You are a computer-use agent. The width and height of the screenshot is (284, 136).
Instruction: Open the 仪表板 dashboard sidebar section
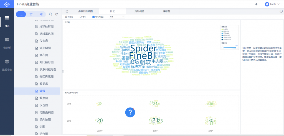7,43
